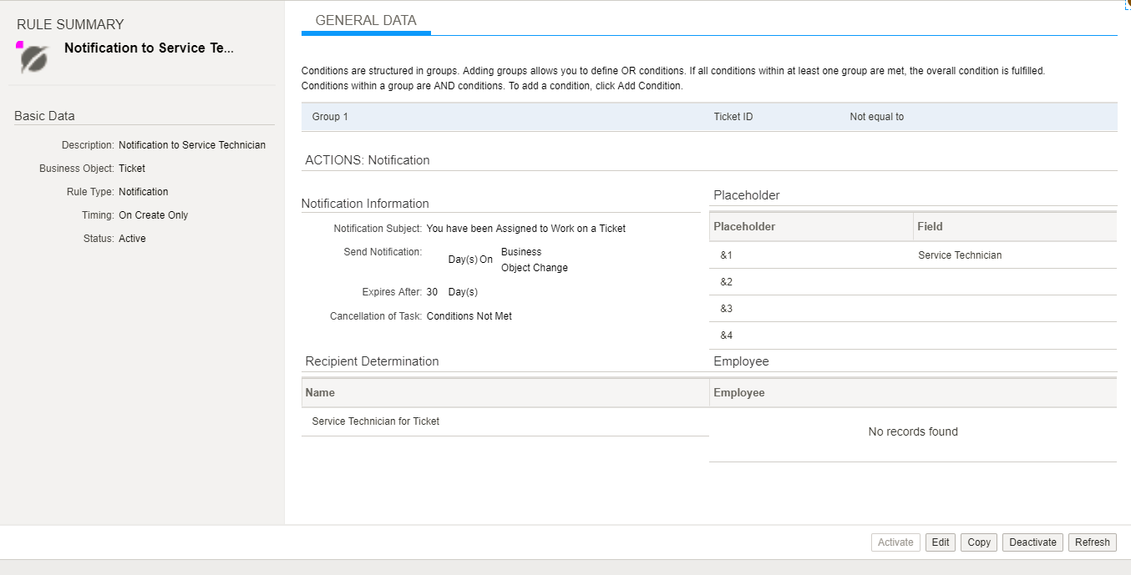The height and width of the screenshot is (575, 1131).
Task: Click the Edit button
Action: (x=941, y=542)
